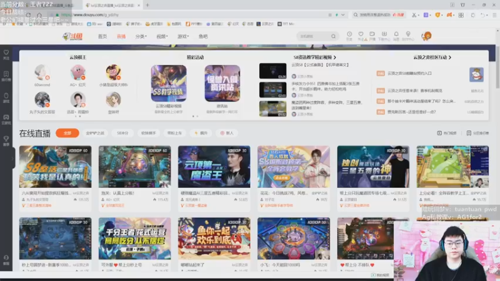
Task: Select the 全部 filter tab
Action: click(67, 133)
